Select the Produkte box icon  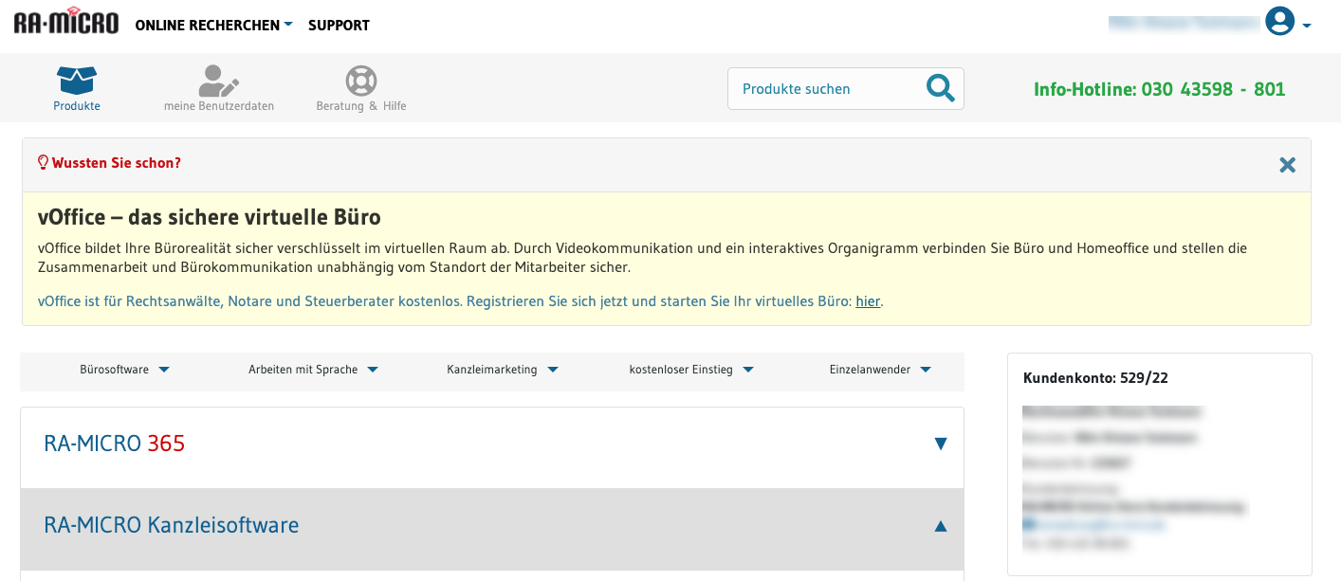(77, 80)
